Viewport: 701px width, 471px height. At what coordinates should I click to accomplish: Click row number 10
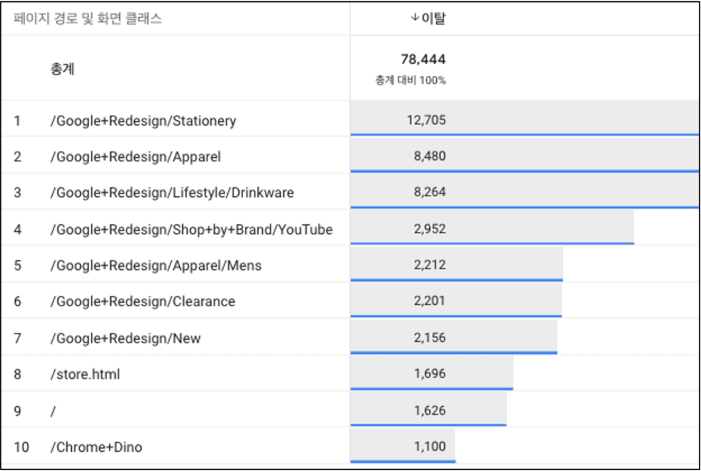(x=21, y=447)
